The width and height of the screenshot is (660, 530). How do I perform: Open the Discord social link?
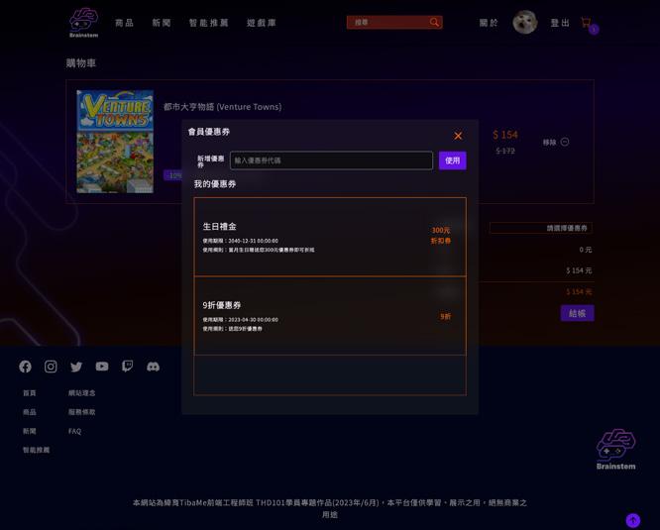tap(154, 367)
